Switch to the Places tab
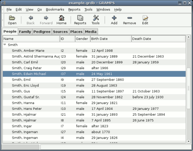193x151 pixels. click(x=76, y=32)
